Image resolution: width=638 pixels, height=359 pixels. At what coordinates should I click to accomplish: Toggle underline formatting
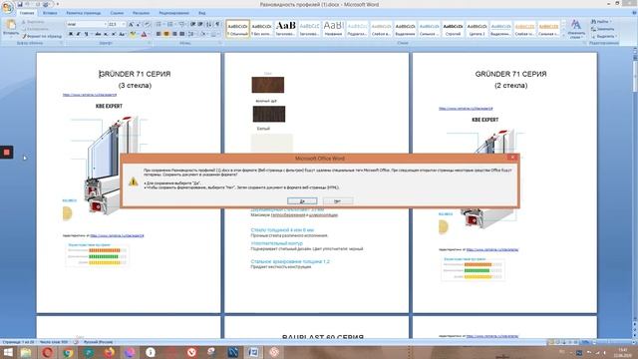pyautogui.click(x=87, y=34)
